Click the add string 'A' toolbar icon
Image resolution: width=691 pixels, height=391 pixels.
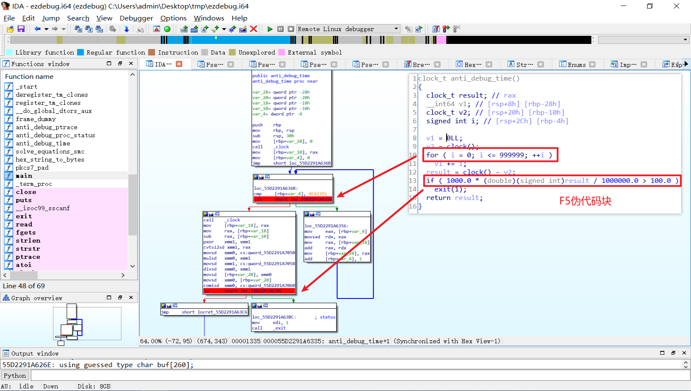205,29
